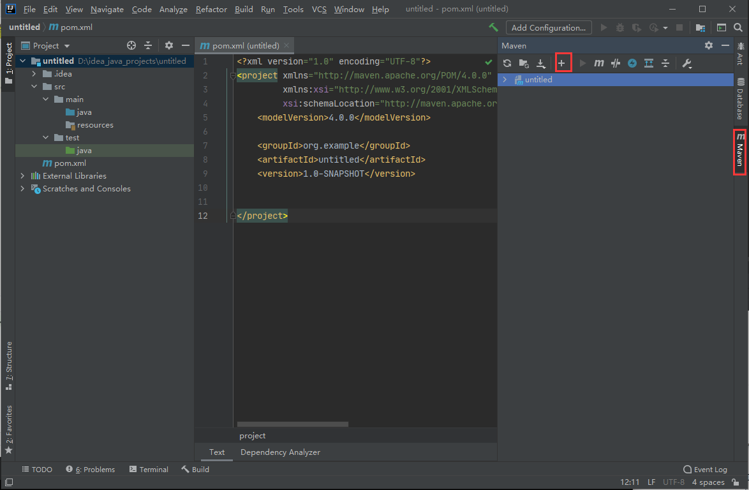Expand the untitled node in Maven panel
This screenshot has width=749, height=490.
click(x=505, y=80)
